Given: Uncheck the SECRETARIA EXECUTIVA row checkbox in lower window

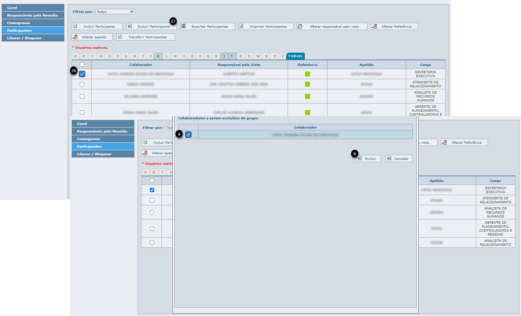Looking at the screenshot, I should coord(152,190).
